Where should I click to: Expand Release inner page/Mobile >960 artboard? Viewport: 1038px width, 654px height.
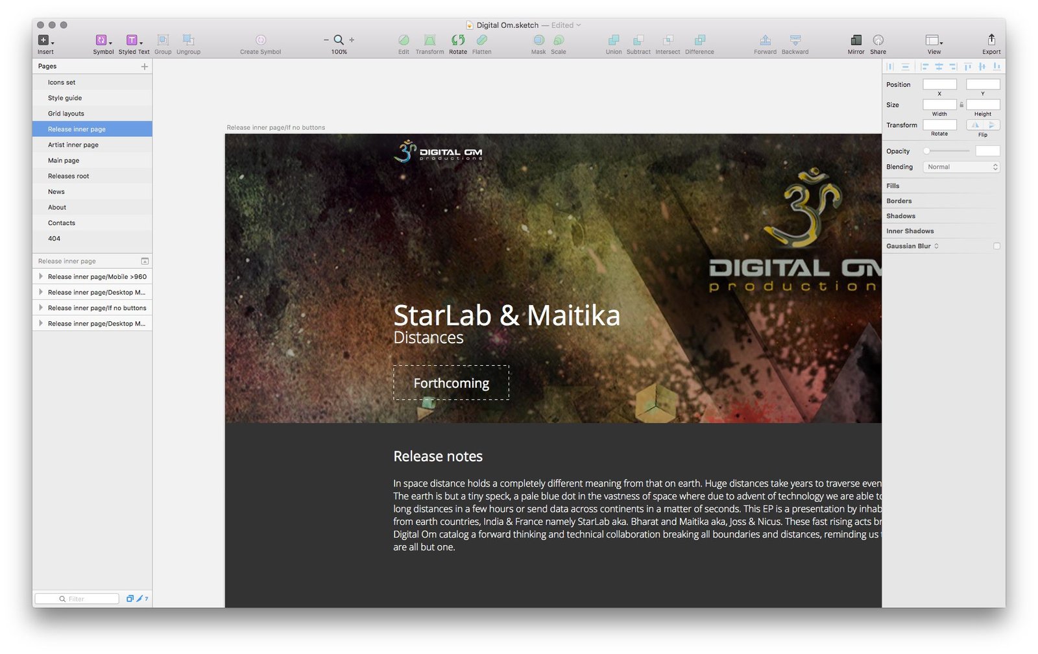tap(41, 276)
